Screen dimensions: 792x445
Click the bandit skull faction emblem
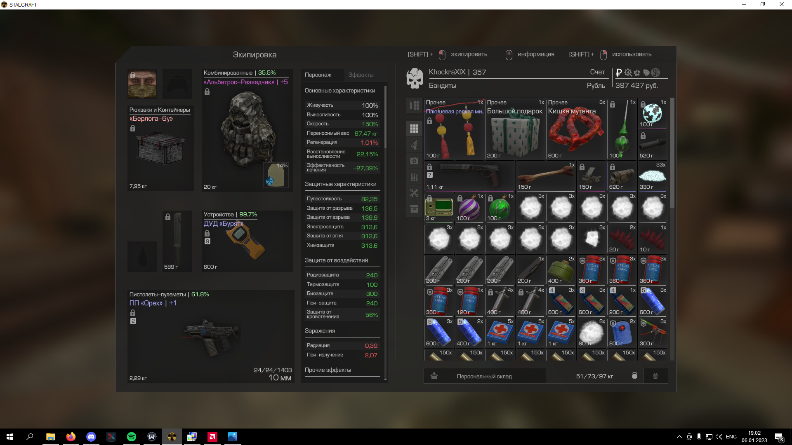point(415,78)
